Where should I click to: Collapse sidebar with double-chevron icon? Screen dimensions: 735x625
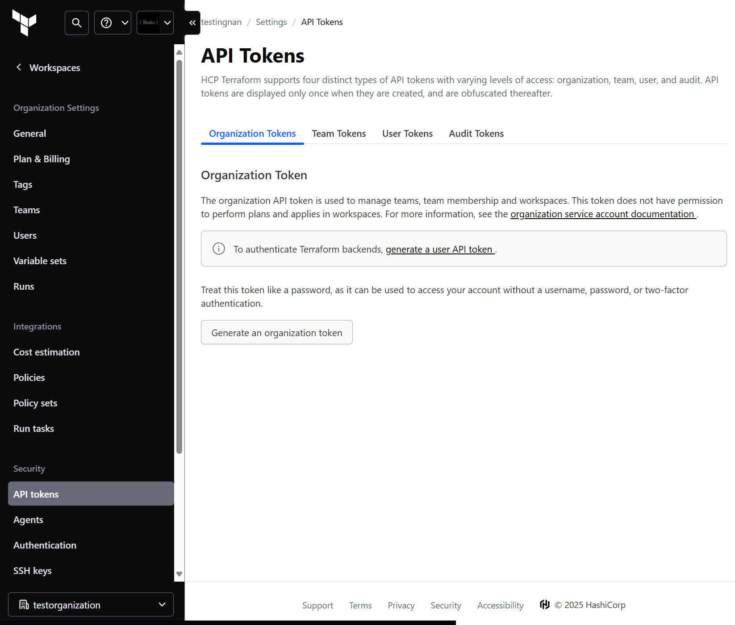192,23
